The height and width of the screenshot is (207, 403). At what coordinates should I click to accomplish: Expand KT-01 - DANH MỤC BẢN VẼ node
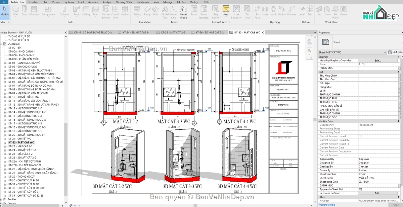click(x=4, y=63)
